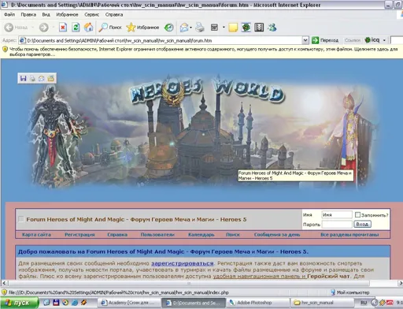Click the Heroes World banner image

pyautogui.click(x=205, y=132)
